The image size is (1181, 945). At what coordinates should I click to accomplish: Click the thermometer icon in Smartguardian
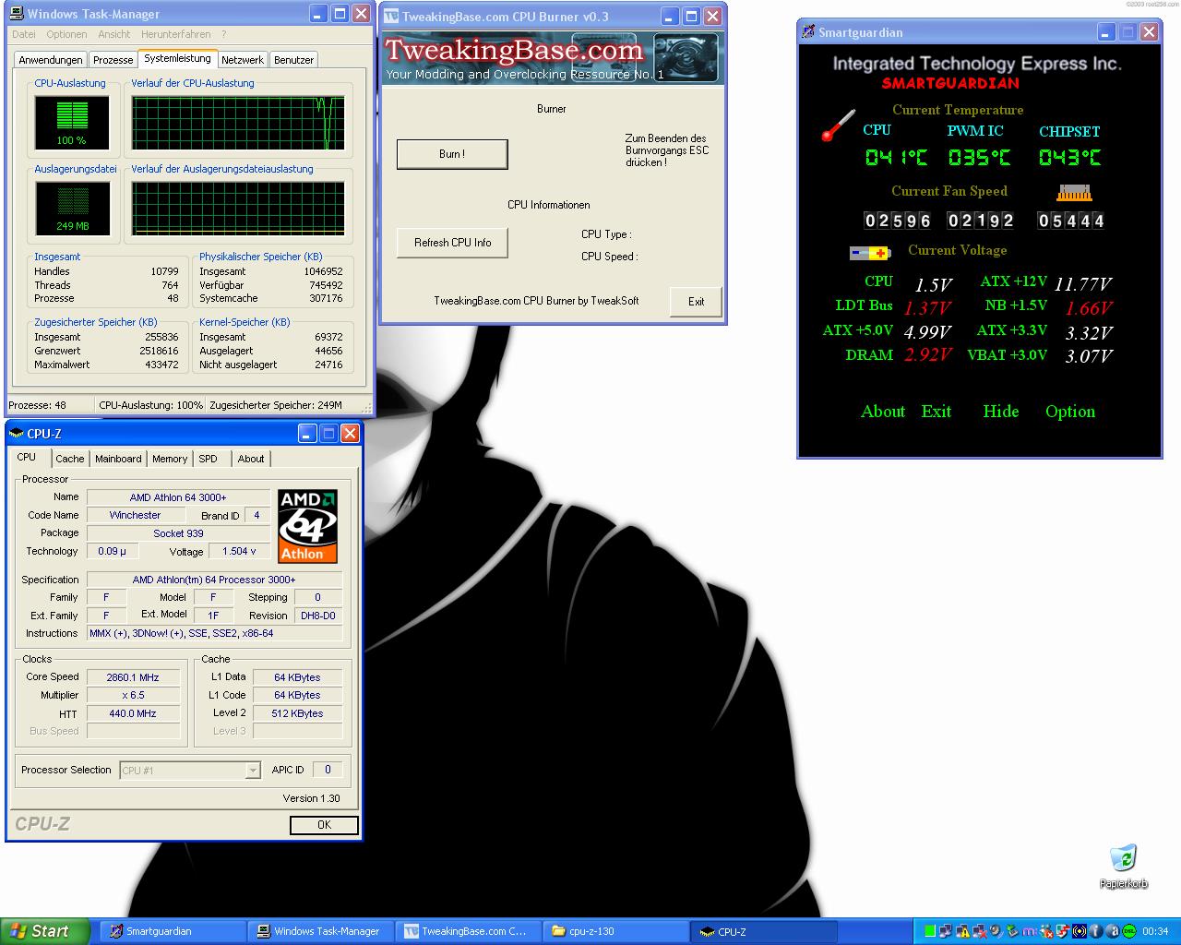[x=838, y=126]
